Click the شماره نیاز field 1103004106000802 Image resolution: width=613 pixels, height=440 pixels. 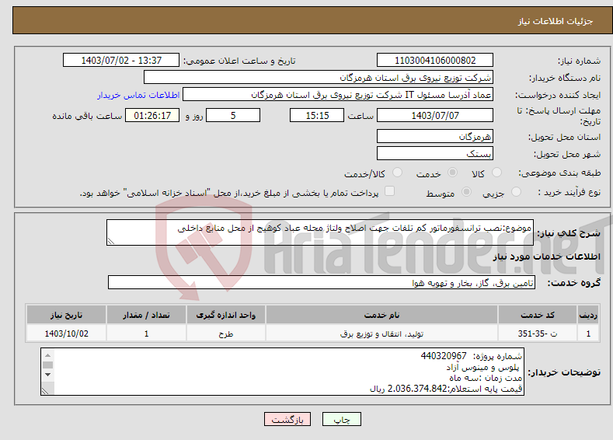[435, 60]
